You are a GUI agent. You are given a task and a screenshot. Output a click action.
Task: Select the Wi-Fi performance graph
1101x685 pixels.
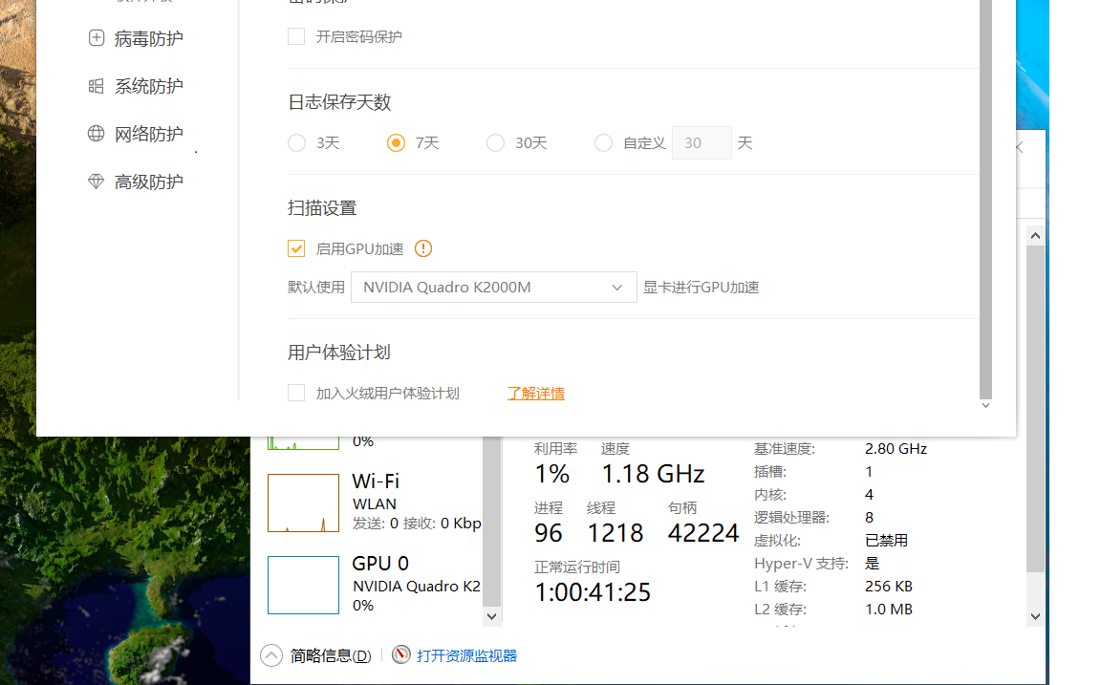point(303,503)
